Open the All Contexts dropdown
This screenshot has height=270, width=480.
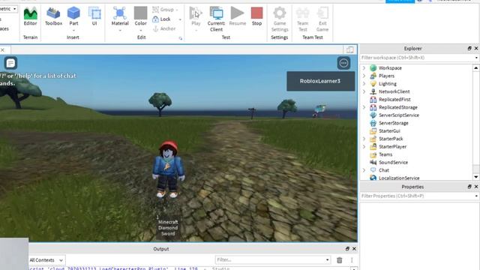(46, 260)
